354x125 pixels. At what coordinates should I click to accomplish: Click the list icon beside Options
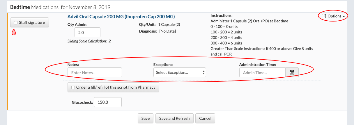pyautogui.click(x=324, y=16)
